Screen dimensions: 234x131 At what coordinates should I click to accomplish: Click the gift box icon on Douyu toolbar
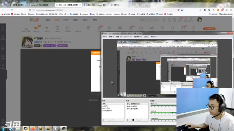point(89,28)
